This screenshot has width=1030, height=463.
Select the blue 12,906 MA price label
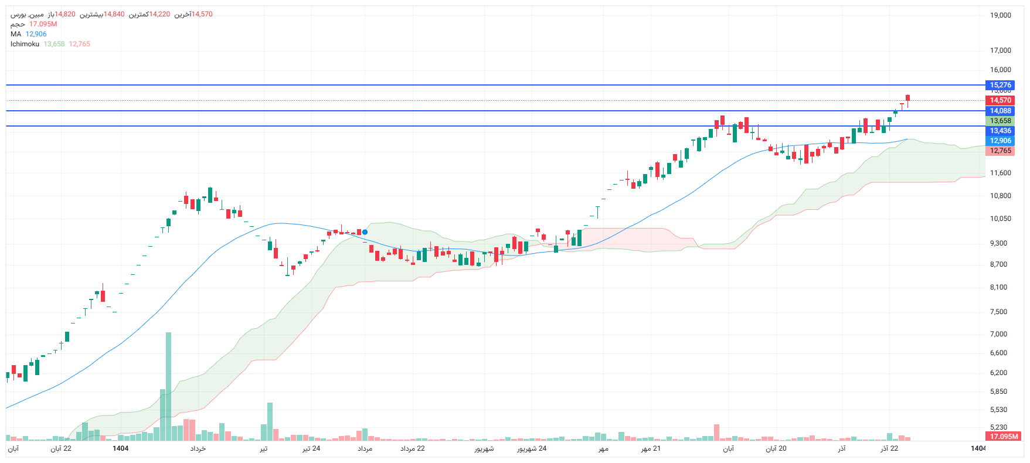pos(1000,141)
